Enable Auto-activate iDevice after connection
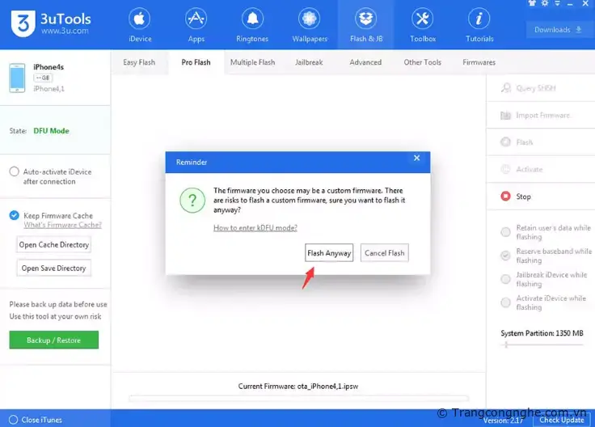 [15, 171]
